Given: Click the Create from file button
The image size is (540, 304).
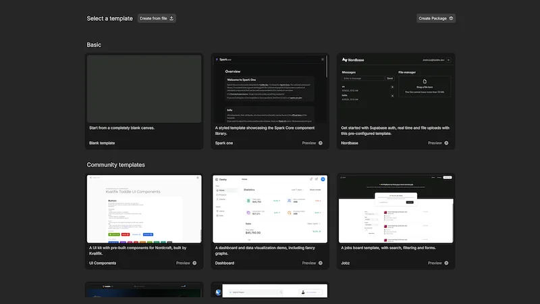Looking at the screenshot, I should (157, 18).
